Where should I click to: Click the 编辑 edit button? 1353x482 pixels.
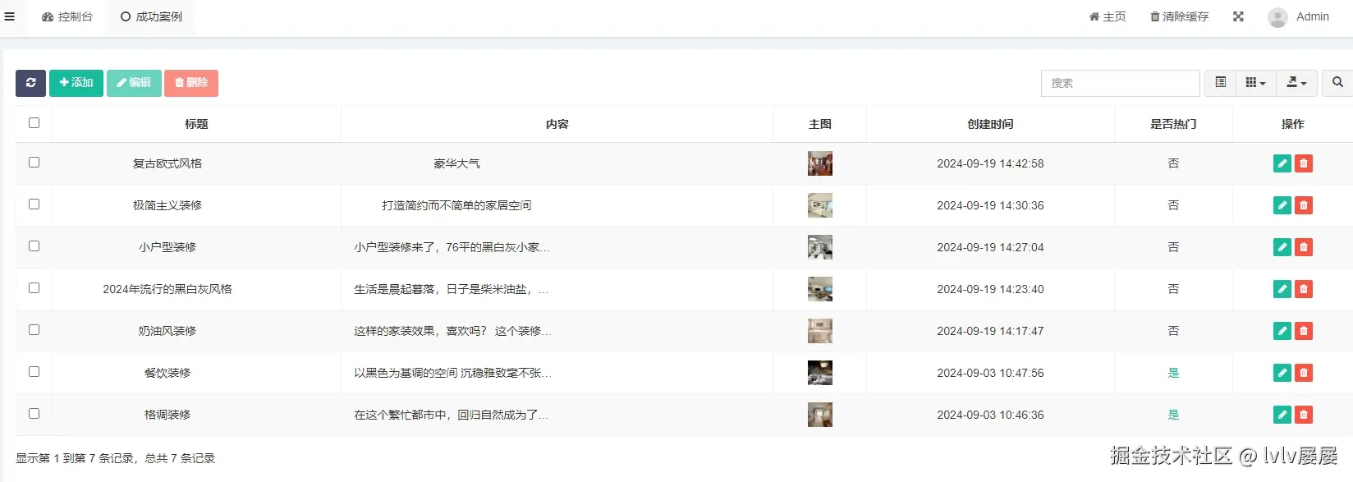(x=134, y=83)
